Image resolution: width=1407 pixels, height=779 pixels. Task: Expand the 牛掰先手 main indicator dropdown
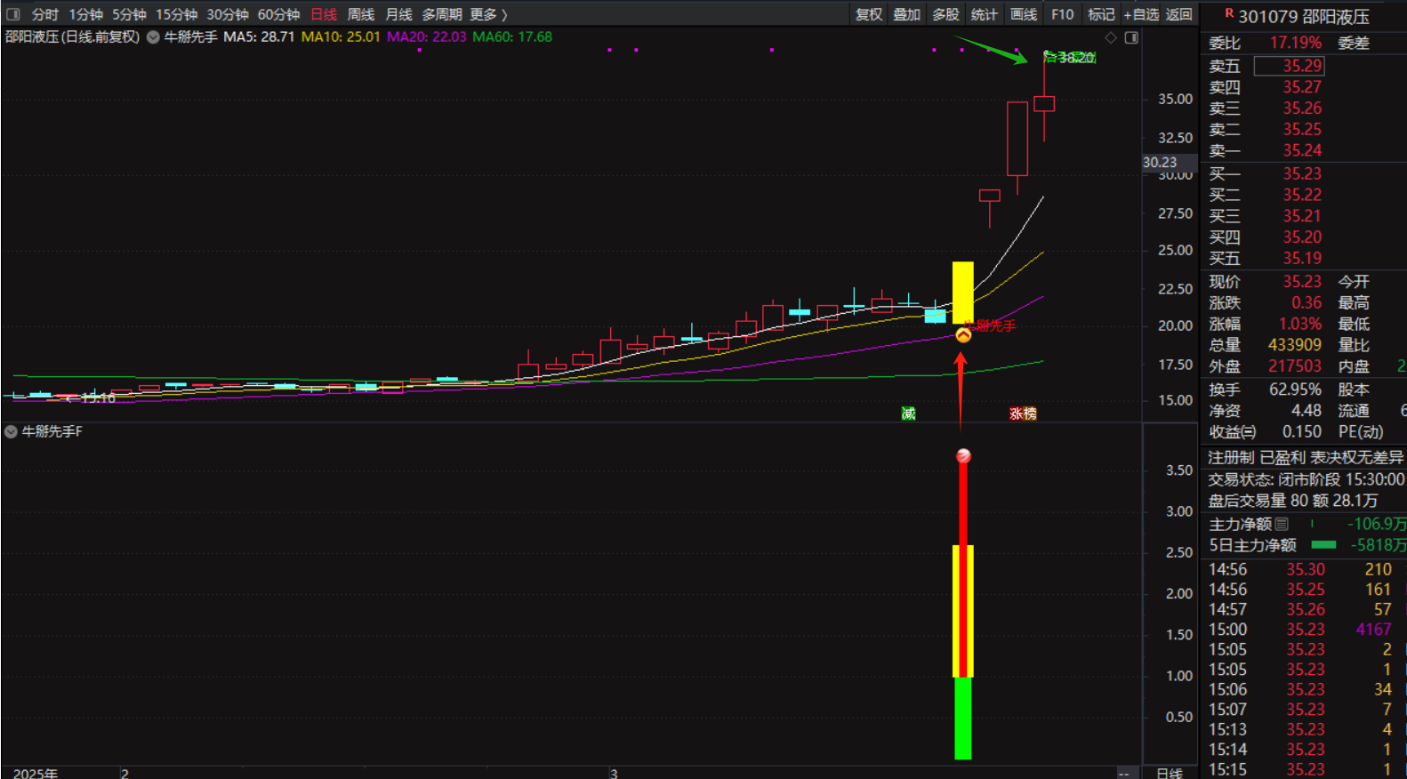coord(153,37)
